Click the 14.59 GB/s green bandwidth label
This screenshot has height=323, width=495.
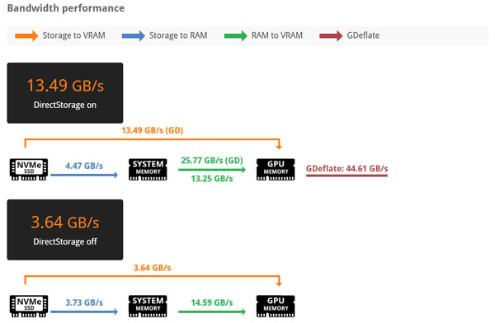212,302
